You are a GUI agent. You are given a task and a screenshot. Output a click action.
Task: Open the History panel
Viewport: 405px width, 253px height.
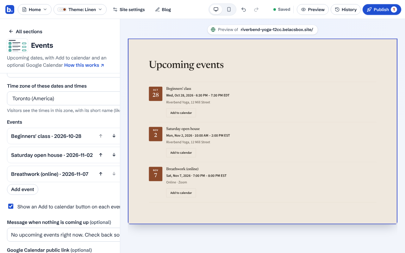click(346, 9)
